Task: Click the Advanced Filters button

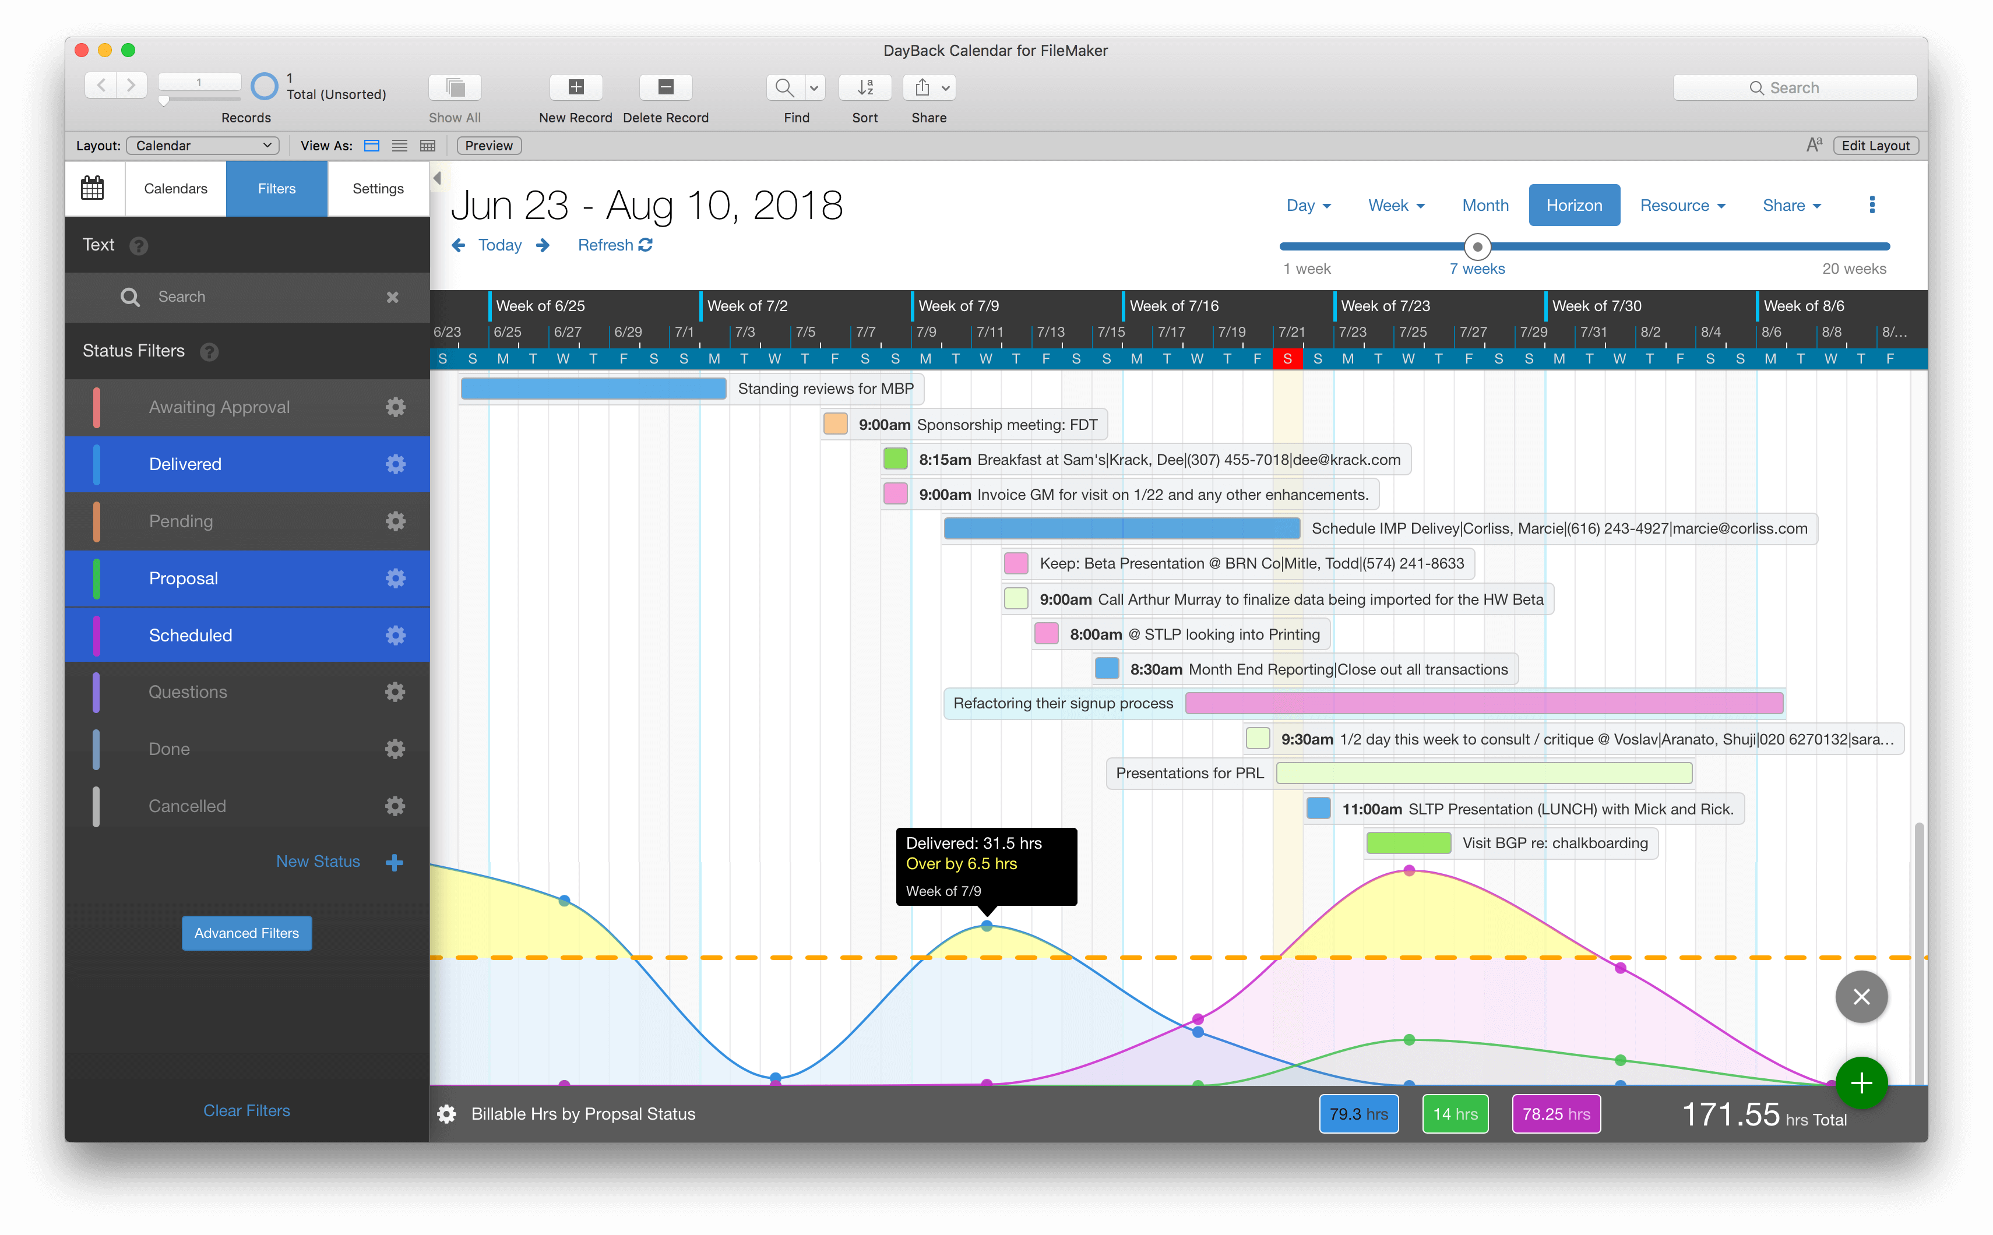Action: tap(247, 933)
